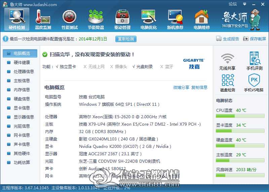Click the 影驰 GX0240ML103 disk value
Screen dimensions: 269x192
coord(119,139)
